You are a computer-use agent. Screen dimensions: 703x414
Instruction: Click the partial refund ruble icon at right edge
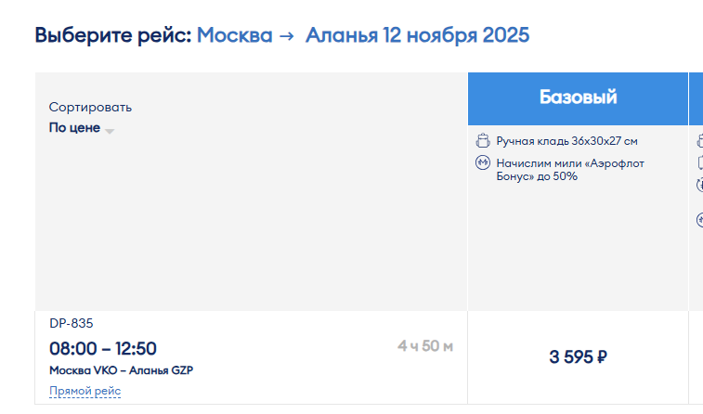click(699, 185)
